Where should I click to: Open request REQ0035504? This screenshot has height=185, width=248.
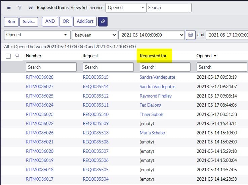96,179
